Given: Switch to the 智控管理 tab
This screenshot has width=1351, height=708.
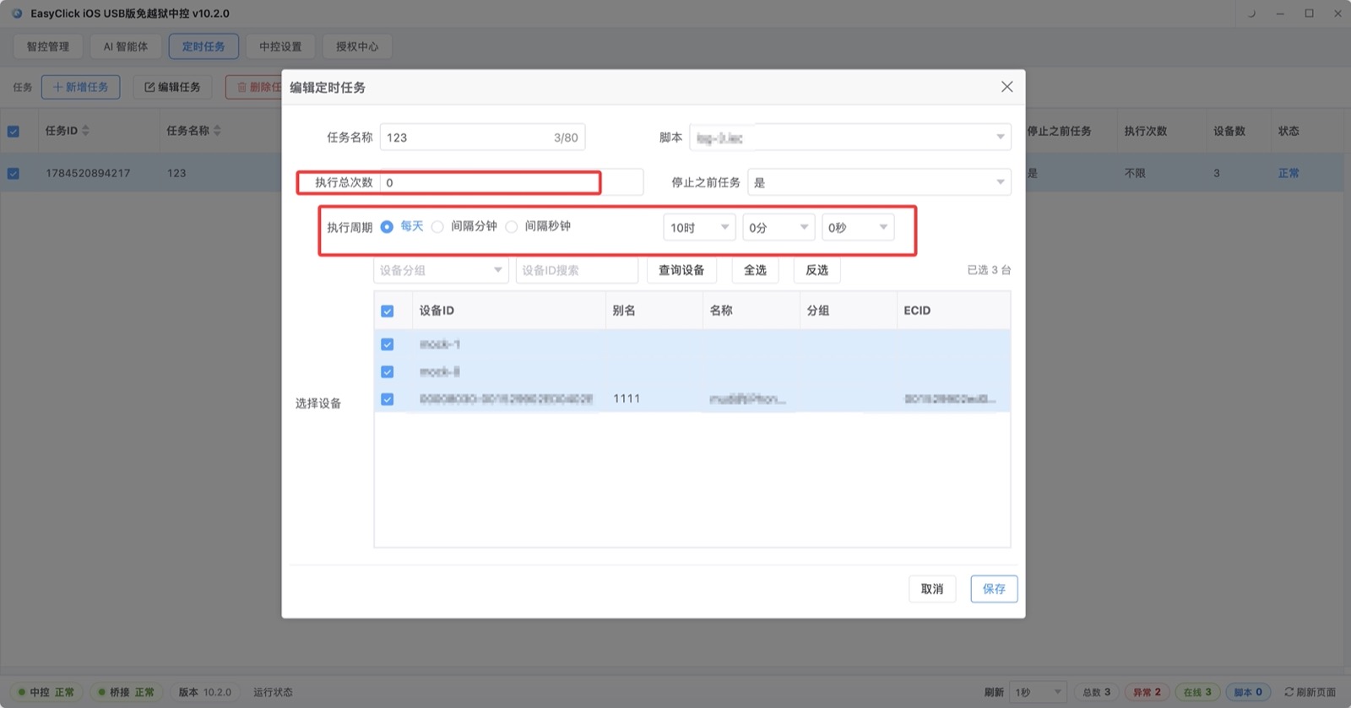Looking at the screenshot, I should tap(48, 46).
